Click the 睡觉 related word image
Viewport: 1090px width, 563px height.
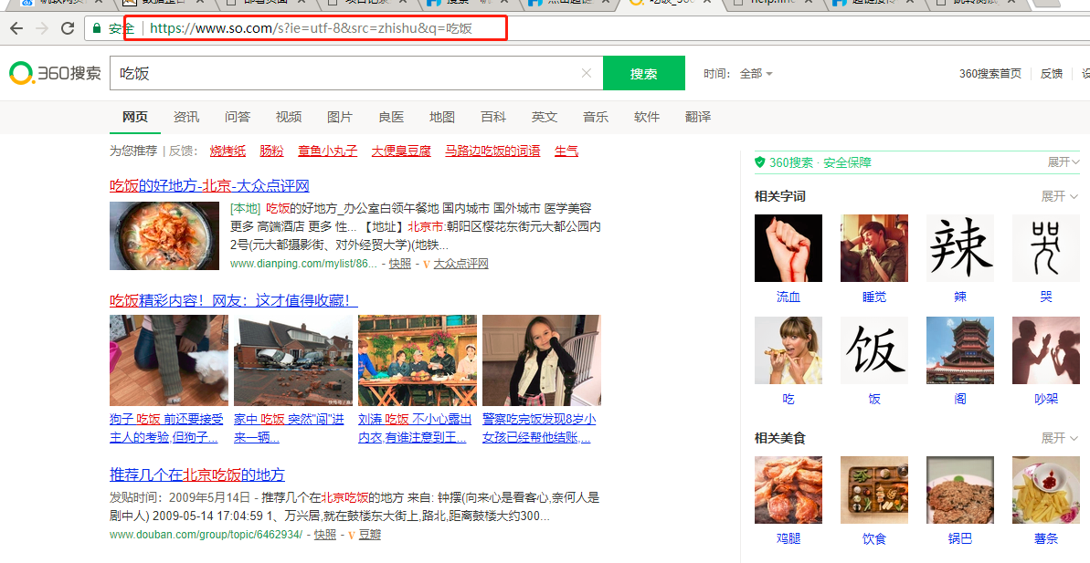(874, 248)
